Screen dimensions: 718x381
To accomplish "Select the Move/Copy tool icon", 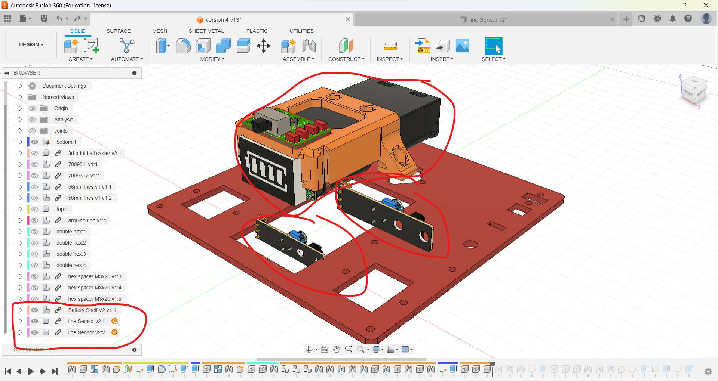I will (264, 46).
